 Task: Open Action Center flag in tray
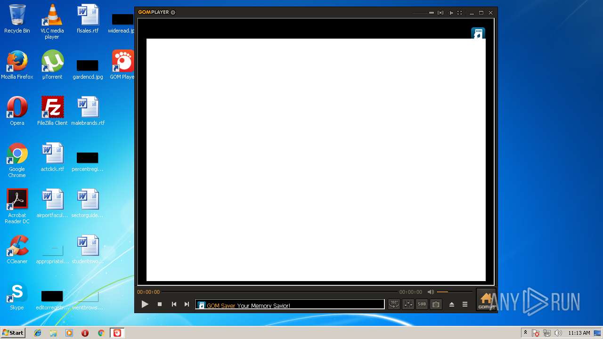(x=536, y=333)
